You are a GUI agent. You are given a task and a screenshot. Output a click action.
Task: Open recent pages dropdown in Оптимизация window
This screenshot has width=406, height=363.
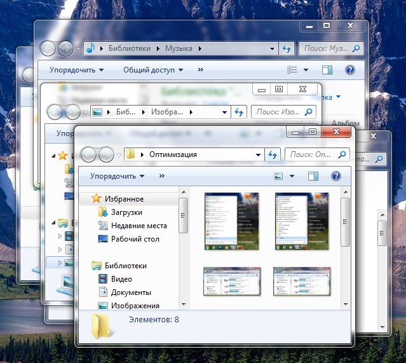tap(119, 155)
